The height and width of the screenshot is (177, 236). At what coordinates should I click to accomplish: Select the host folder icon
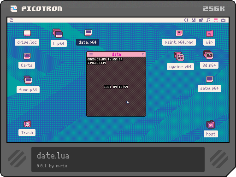(211, 124)
